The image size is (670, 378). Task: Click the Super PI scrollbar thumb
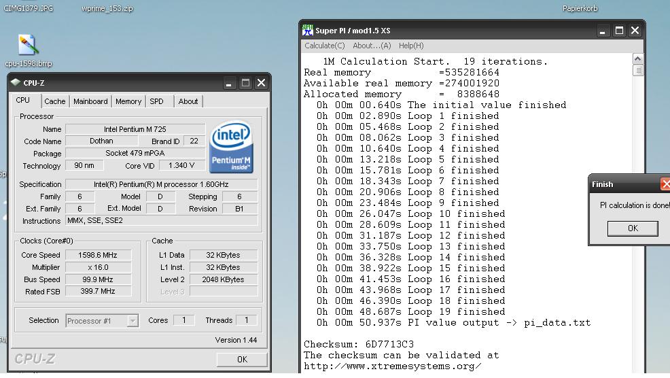[x=637, y=71]
